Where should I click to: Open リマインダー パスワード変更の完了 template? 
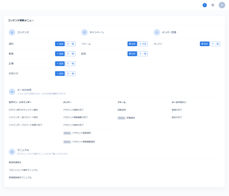tap(26, 125)
